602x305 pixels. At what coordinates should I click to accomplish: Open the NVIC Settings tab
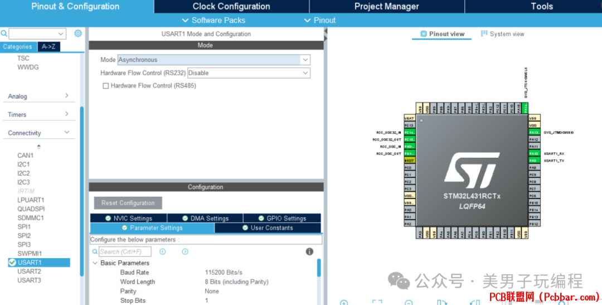coord(129,218)
